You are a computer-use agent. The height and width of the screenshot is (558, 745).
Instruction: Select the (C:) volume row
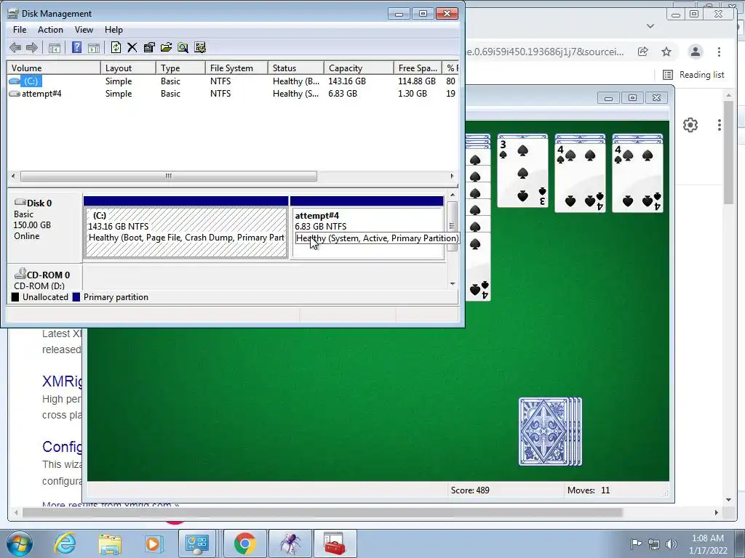point(233,81)
